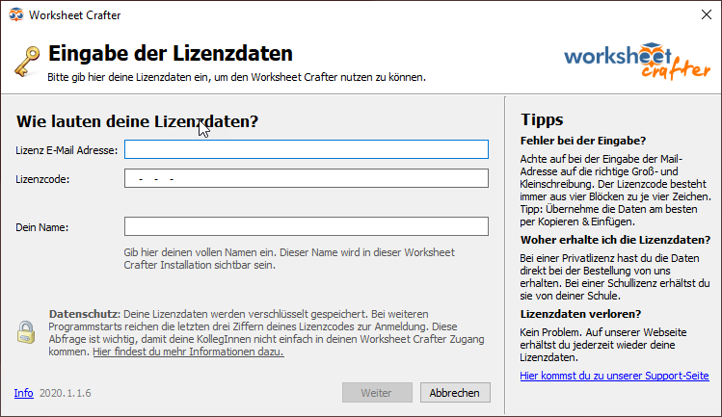This screenshot has height=417, width=722.
Task: Click the version number 2020.1.1.6
Action: click(66, 393)
